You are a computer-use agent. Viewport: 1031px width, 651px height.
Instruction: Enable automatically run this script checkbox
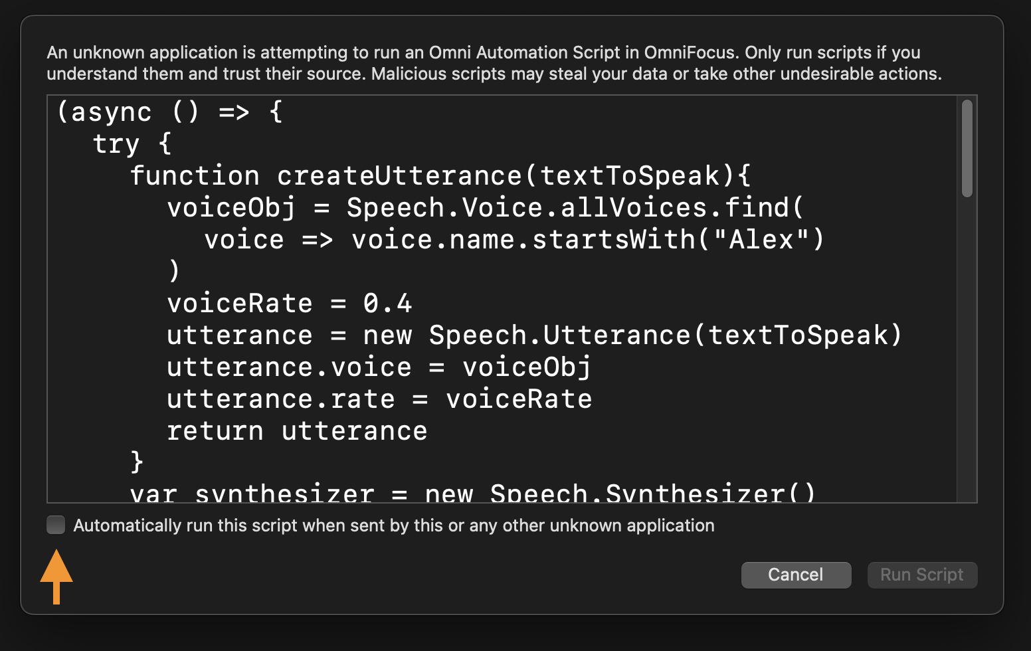(x=56, y=525)
